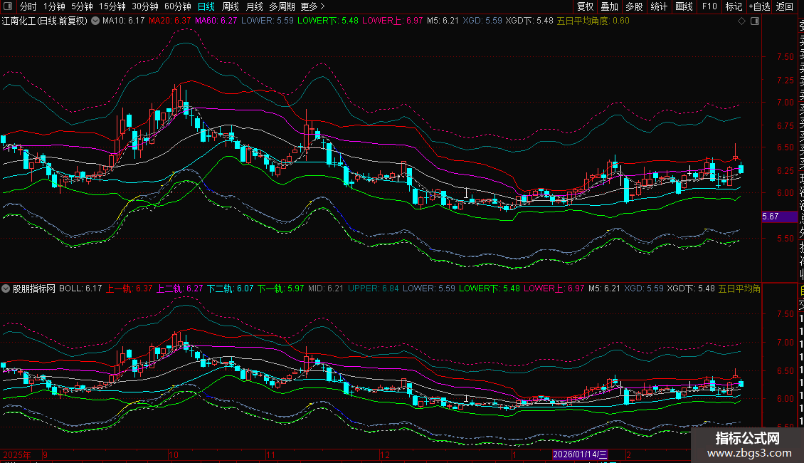Screen dimensions: 804x463
Task: Click the LOWER上: 6.97 main chart label
Action: (x=392, y=21)
